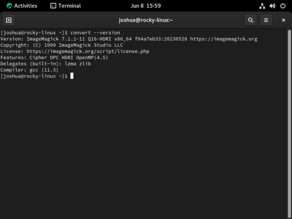292x219 pixels.
Task: Click the 'OpenMP(4.5)' feature text
Action: coord(92,57)
